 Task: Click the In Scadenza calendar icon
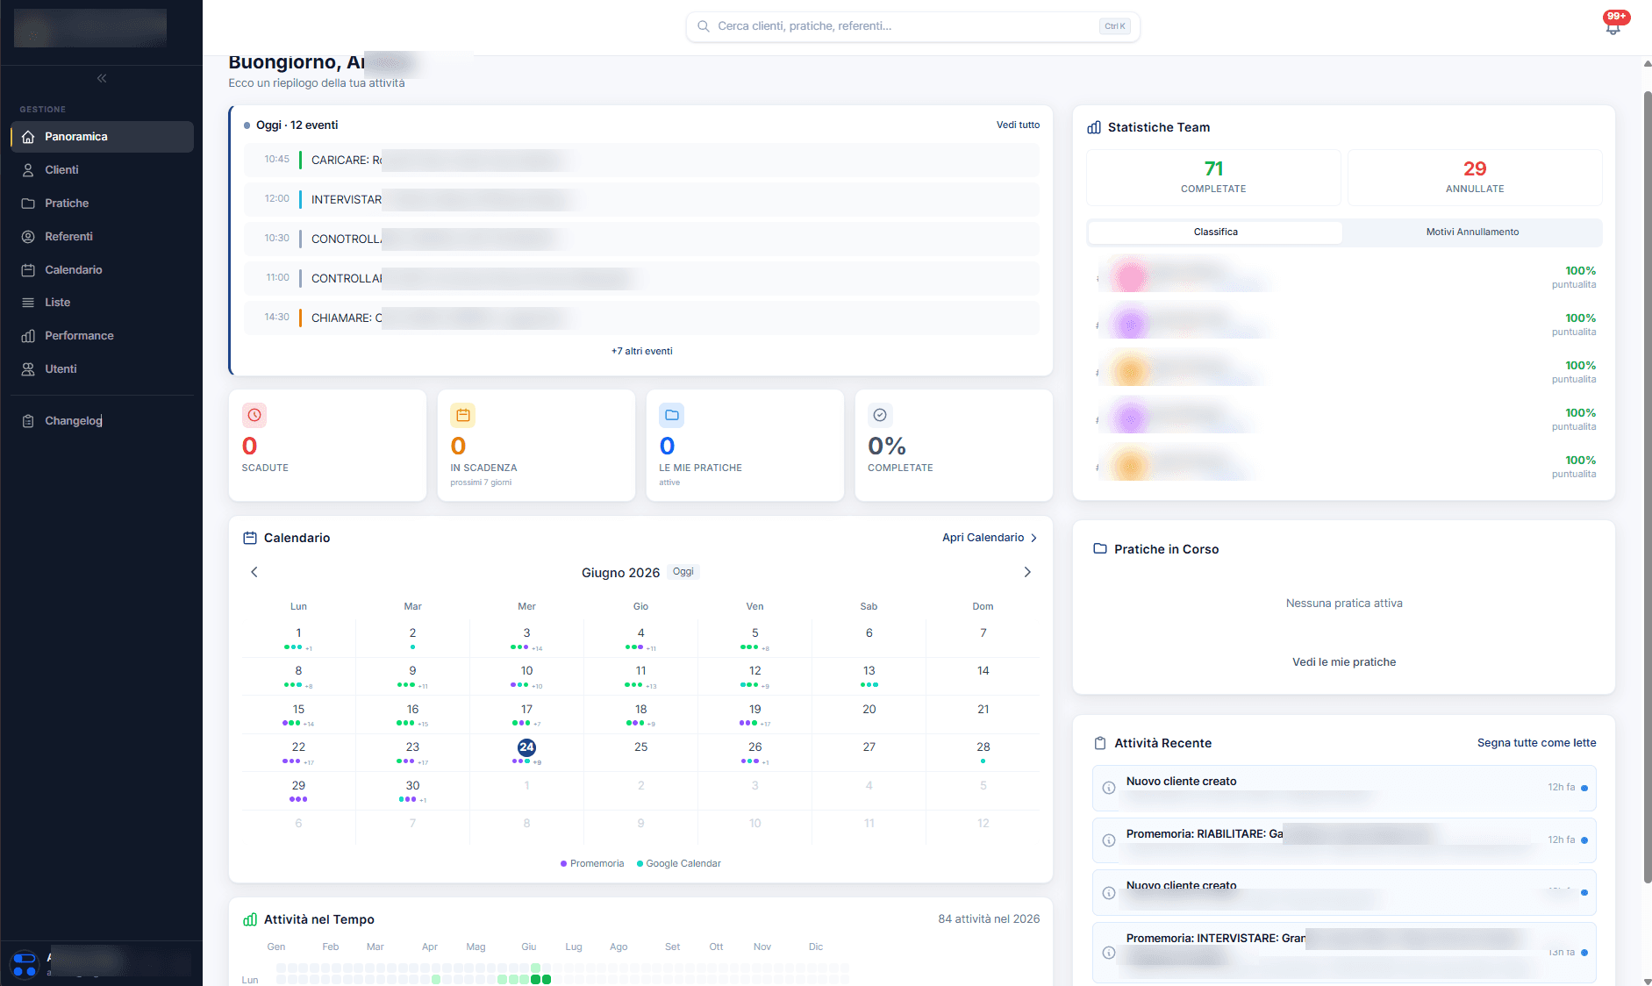pos(463,415)
